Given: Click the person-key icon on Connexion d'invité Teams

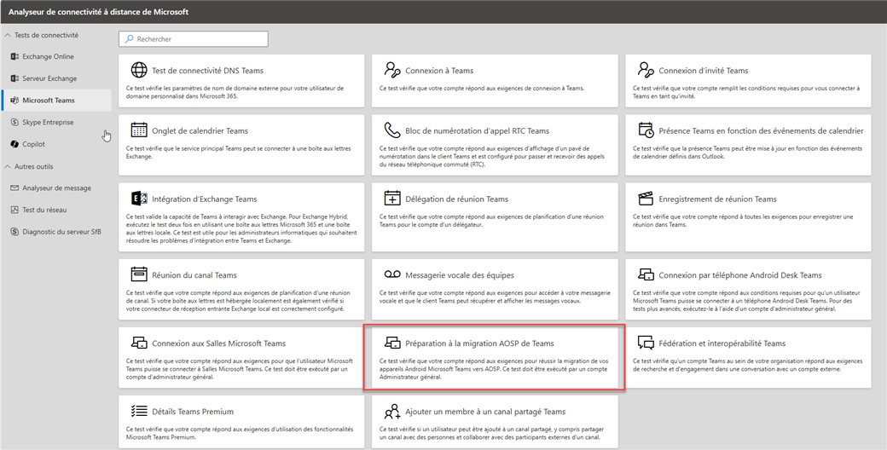Looking at the screenshot, I should (x=646, y=70).
